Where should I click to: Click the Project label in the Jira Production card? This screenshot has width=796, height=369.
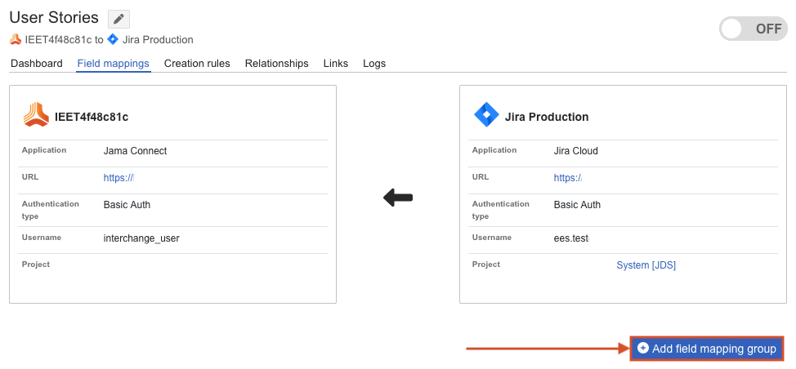pyautogui.click(x=486, y=264)
